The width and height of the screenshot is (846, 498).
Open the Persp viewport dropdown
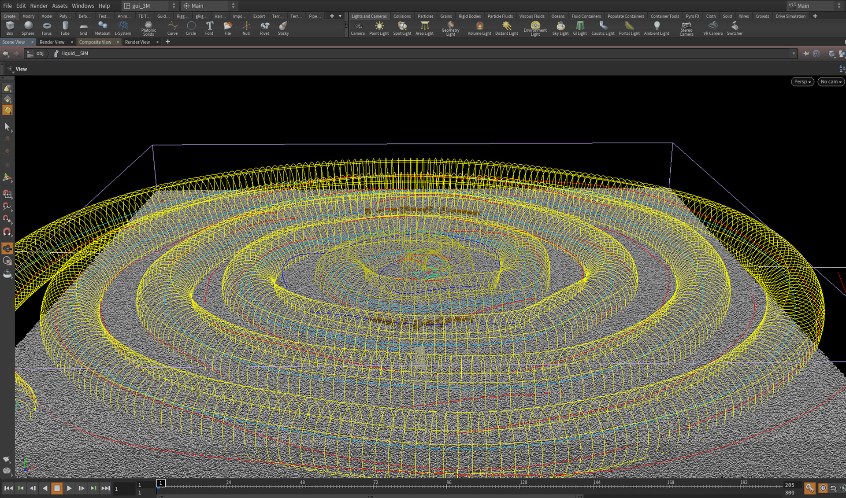802,81
